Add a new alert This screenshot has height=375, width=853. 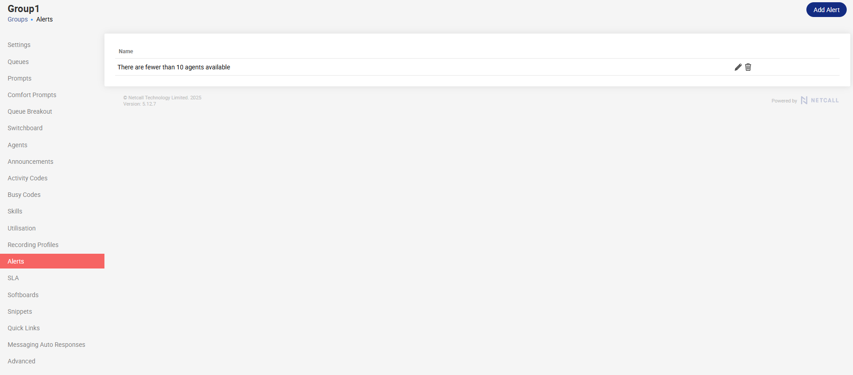point(826,10)
